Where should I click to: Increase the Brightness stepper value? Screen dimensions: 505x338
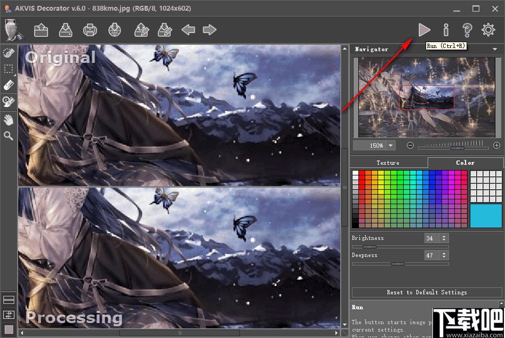click(x=444, y=236)
